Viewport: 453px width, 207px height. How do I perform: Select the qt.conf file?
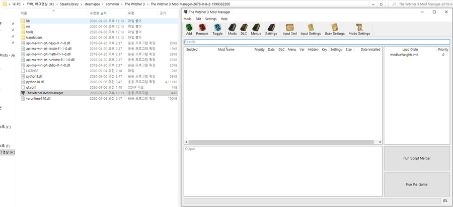[x=31, y=87]
